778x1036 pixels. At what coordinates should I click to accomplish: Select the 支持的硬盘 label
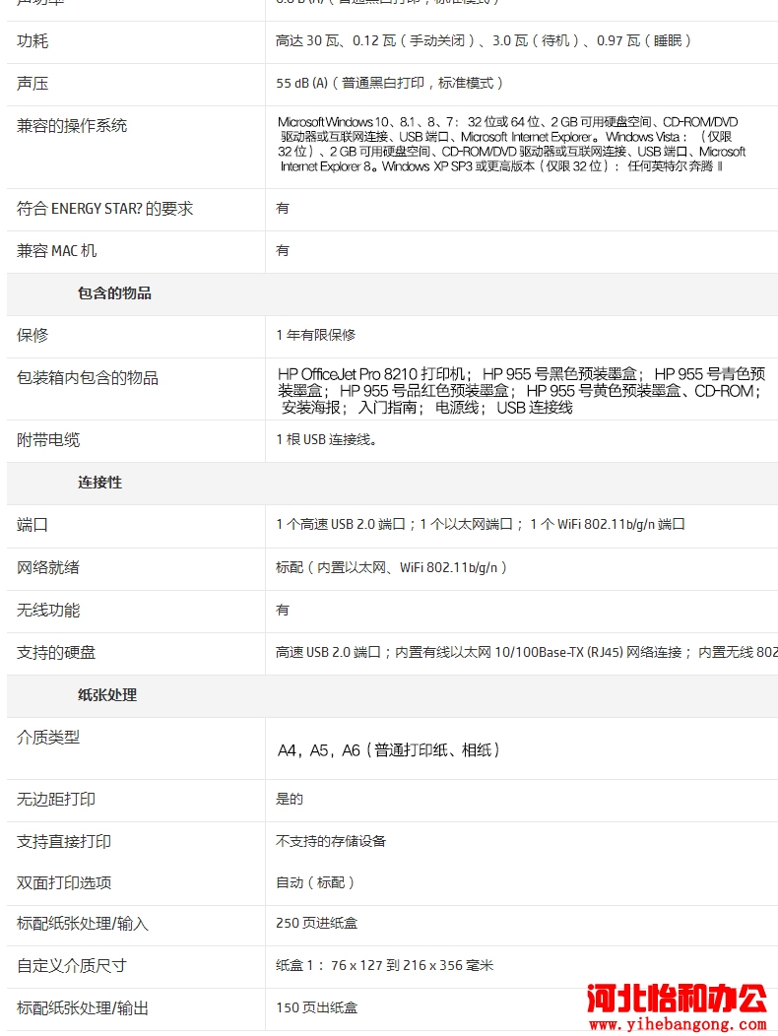pos(56,653)
